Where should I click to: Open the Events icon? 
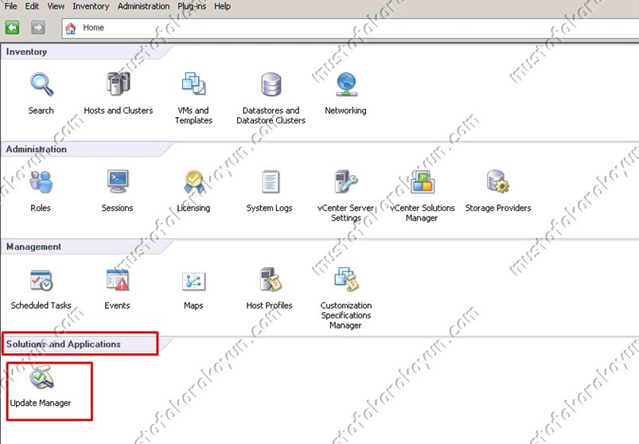click(117, 279)
